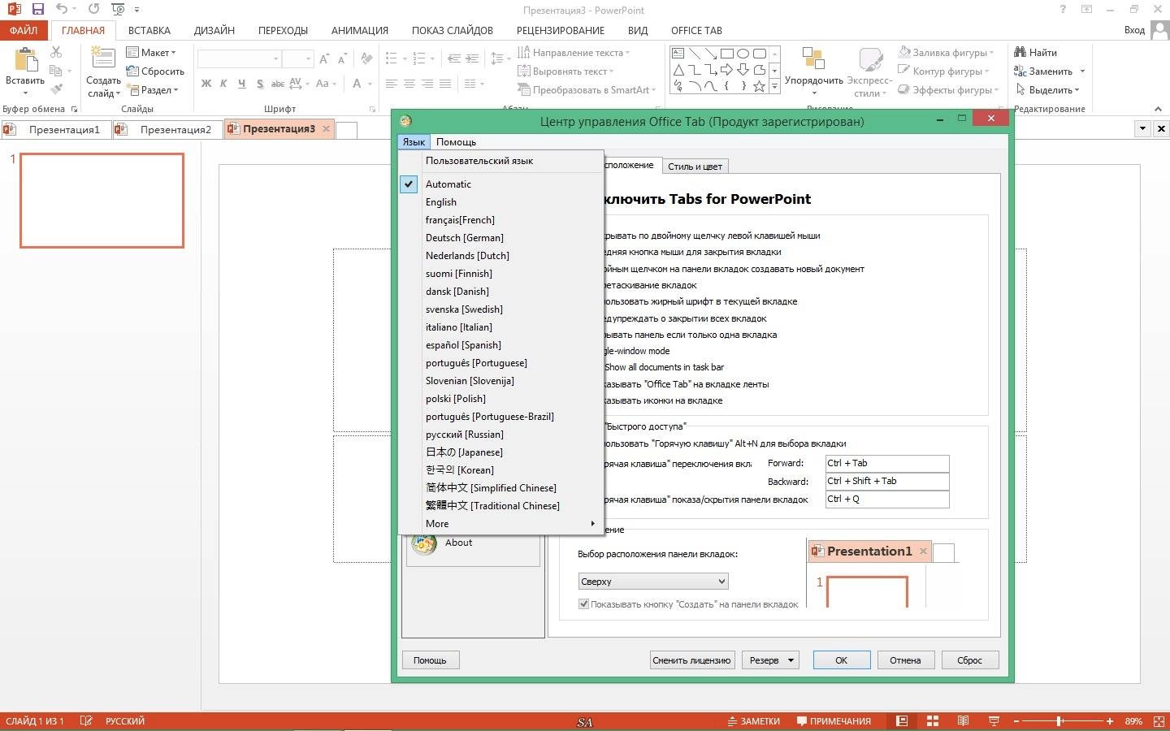Open the ФАЙЛ backstage menu
The image size is (1170, 731).
[x=24, y=31]
